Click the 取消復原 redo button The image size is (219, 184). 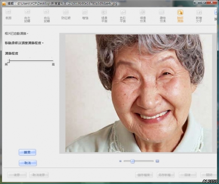[x=39, y=175]
